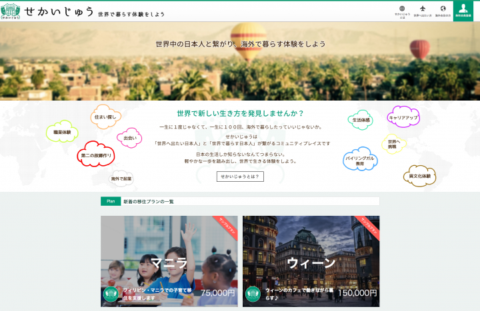Click the 職業体験 cloud bubble

pyautogui.click(x=62, y=132)
